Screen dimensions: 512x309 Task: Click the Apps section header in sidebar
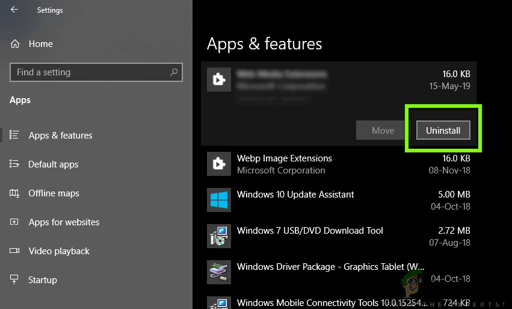[20, 100]
